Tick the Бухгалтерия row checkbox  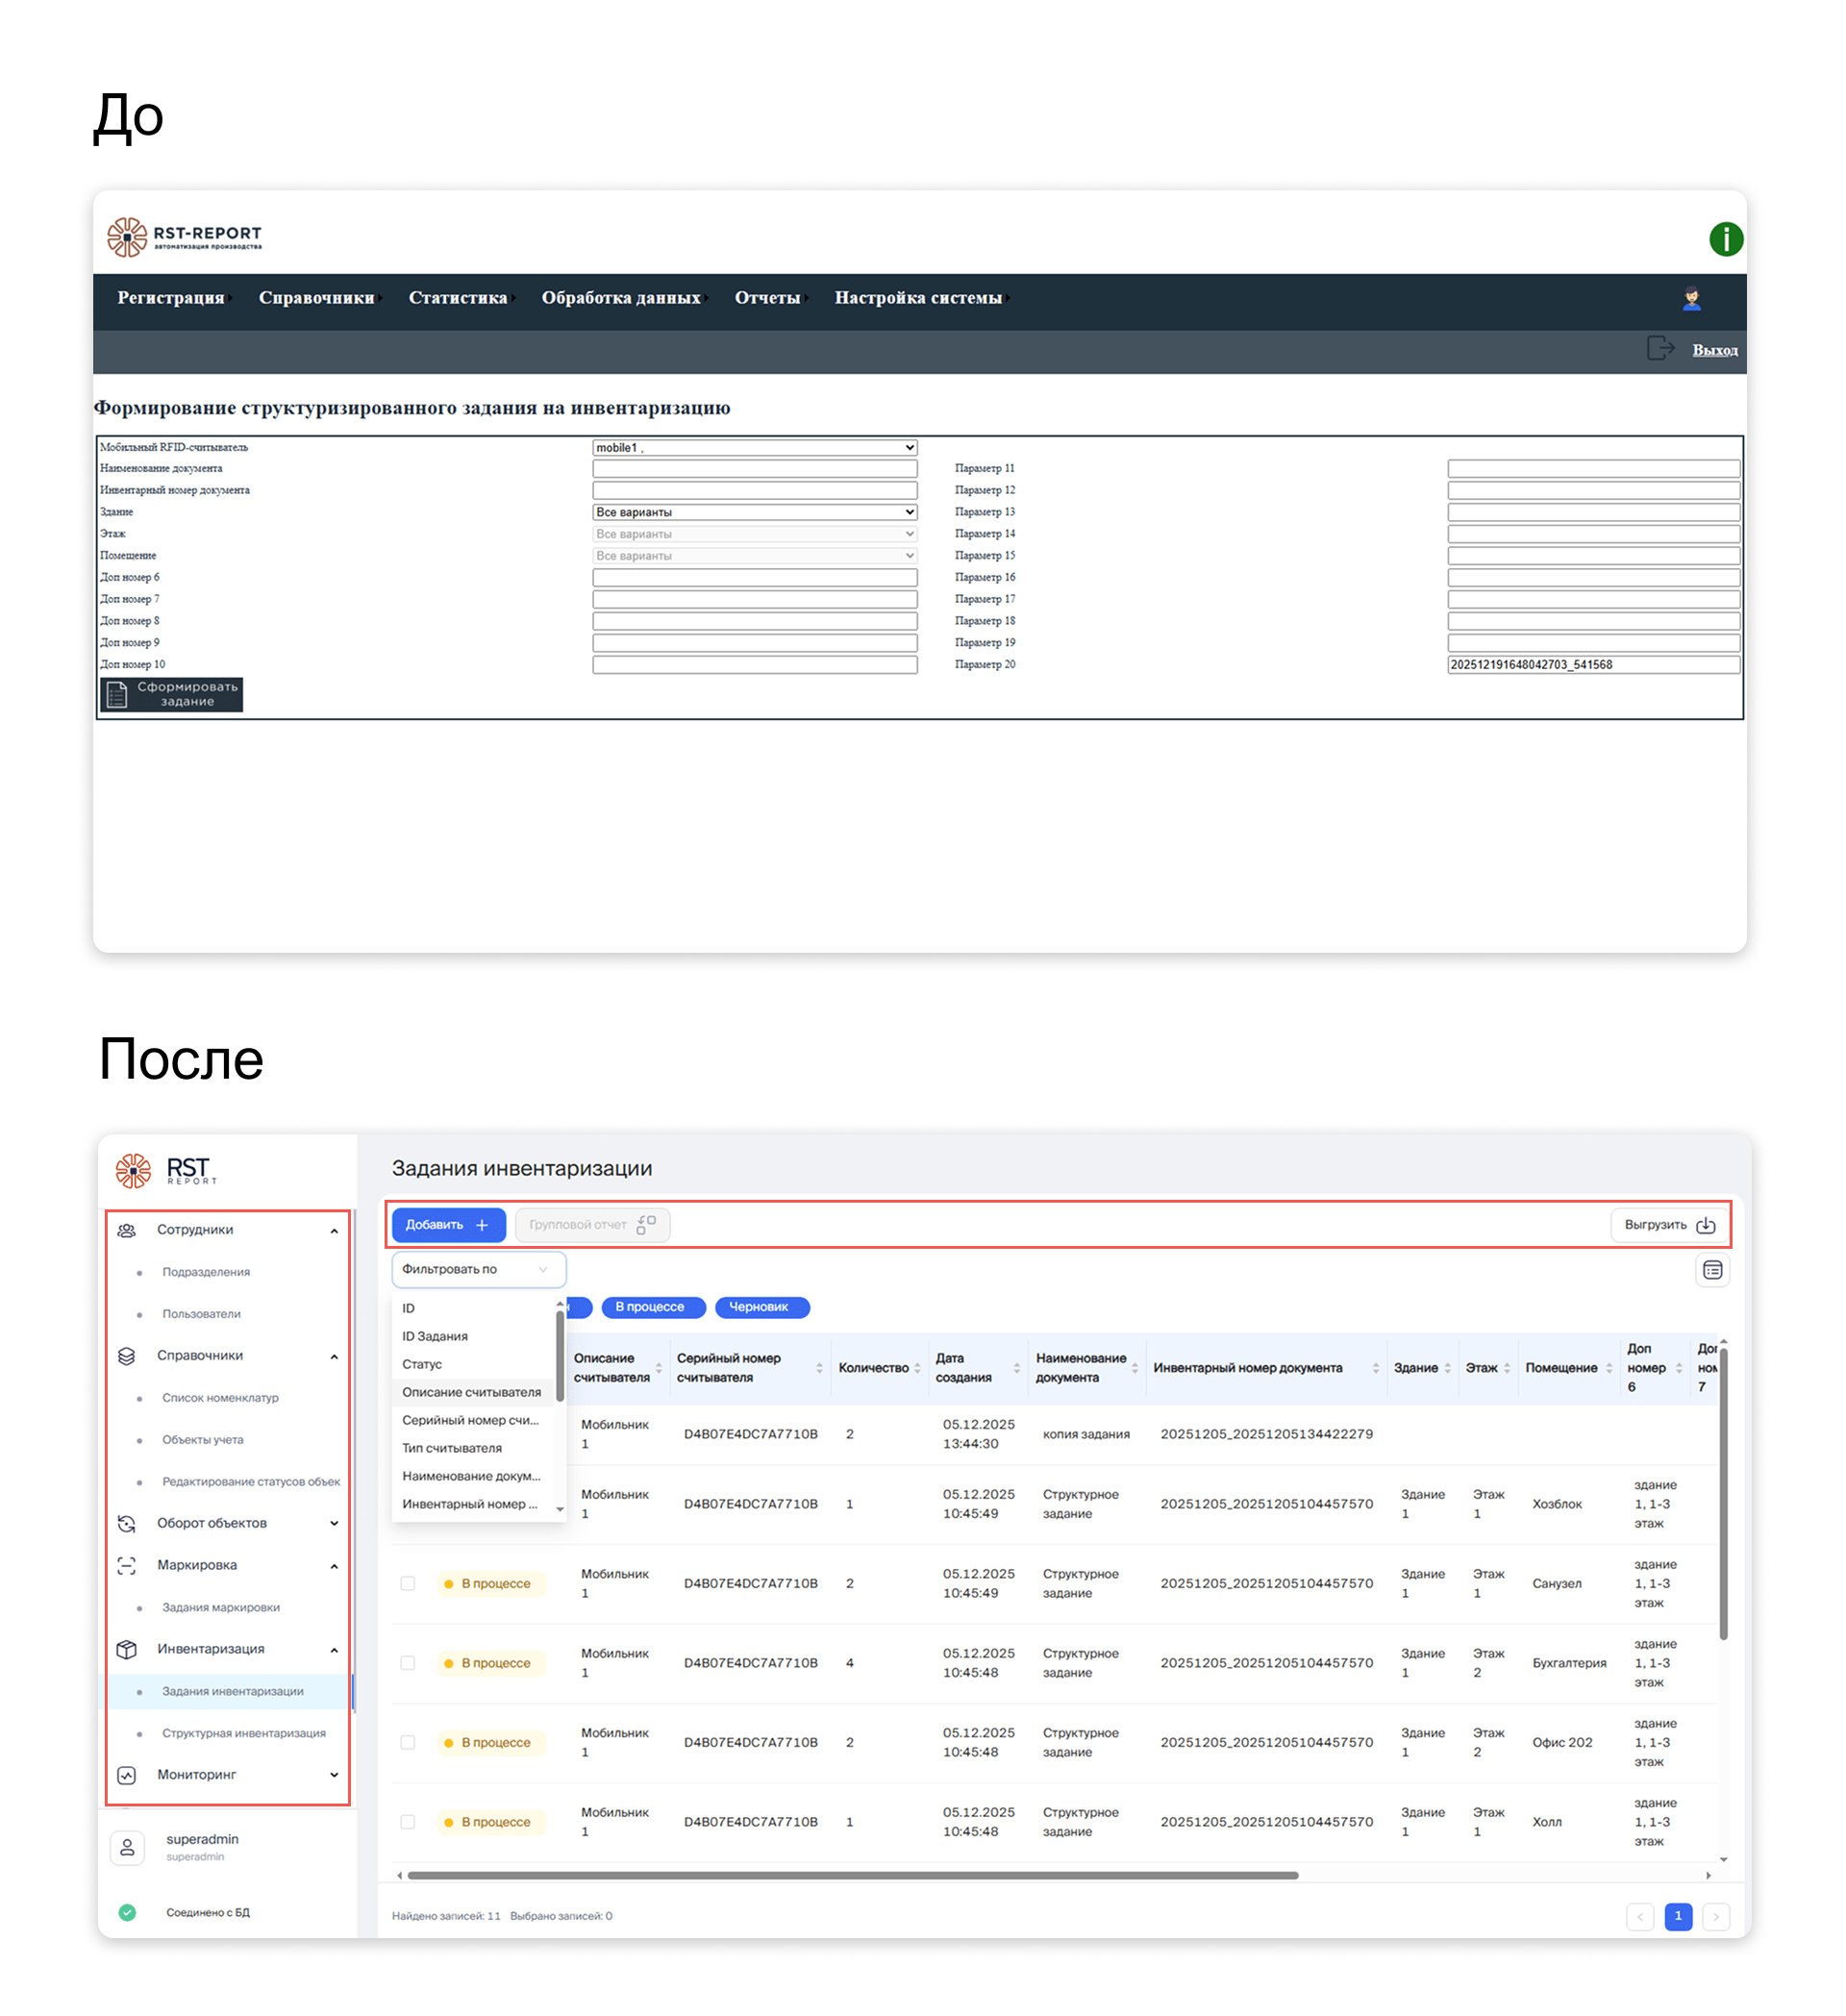(x=408, y=1663)
